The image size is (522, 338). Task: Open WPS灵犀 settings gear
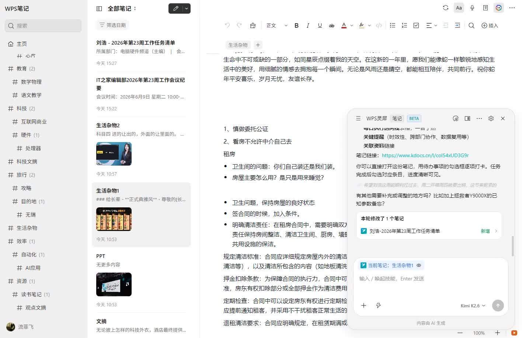click(x=491, y=118)
